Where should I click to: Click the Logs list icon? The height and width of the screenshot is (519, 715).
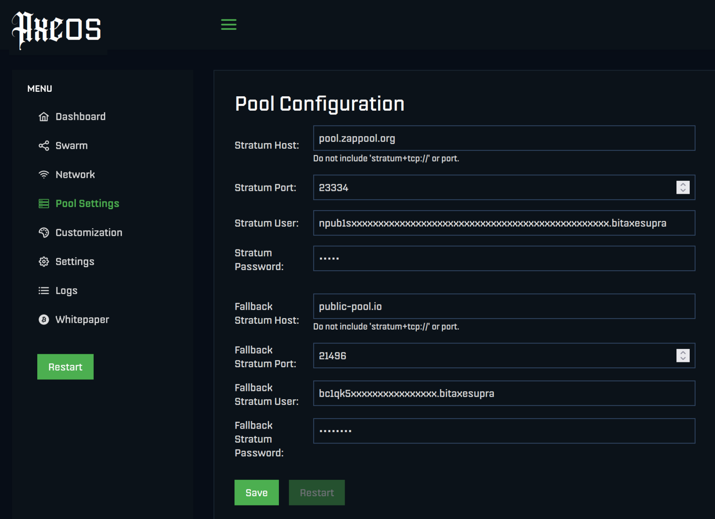pos(44,290)
